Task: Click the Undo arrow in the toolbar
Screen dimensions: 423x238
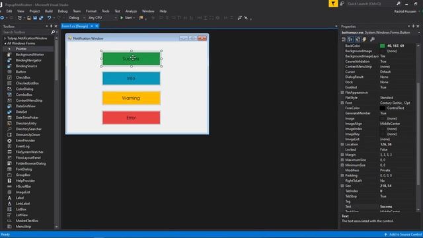Action: coord(49,18)
